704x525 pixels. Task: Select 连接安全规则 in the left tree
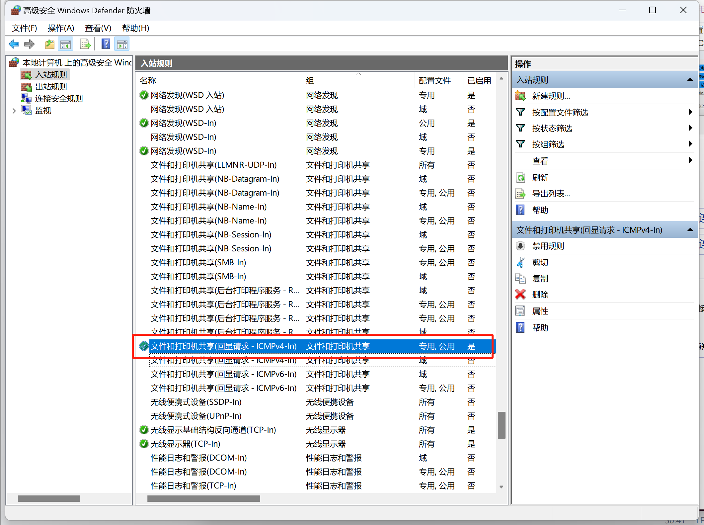59,99
